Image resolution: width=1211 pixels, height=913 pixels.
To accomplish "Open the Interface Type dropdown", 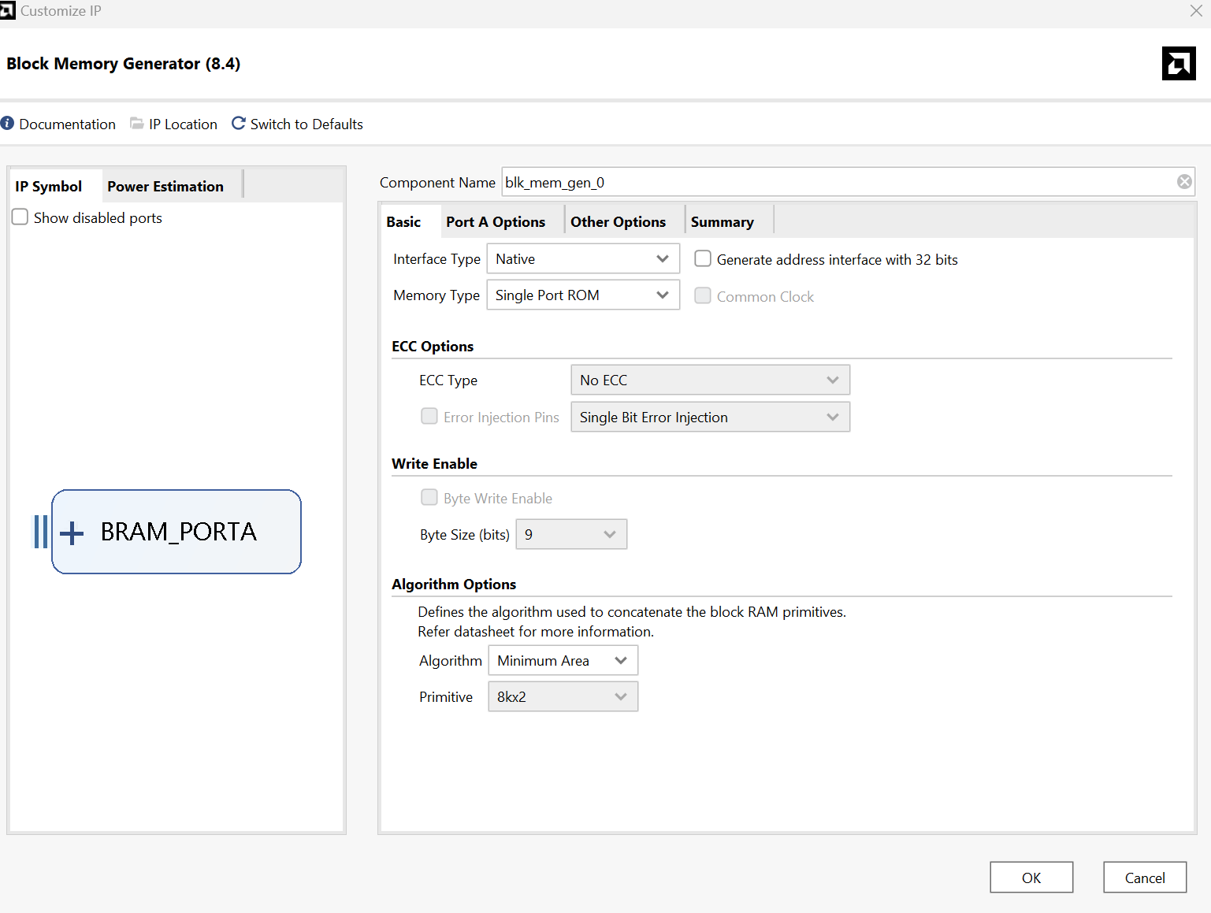I will (583, 258).
